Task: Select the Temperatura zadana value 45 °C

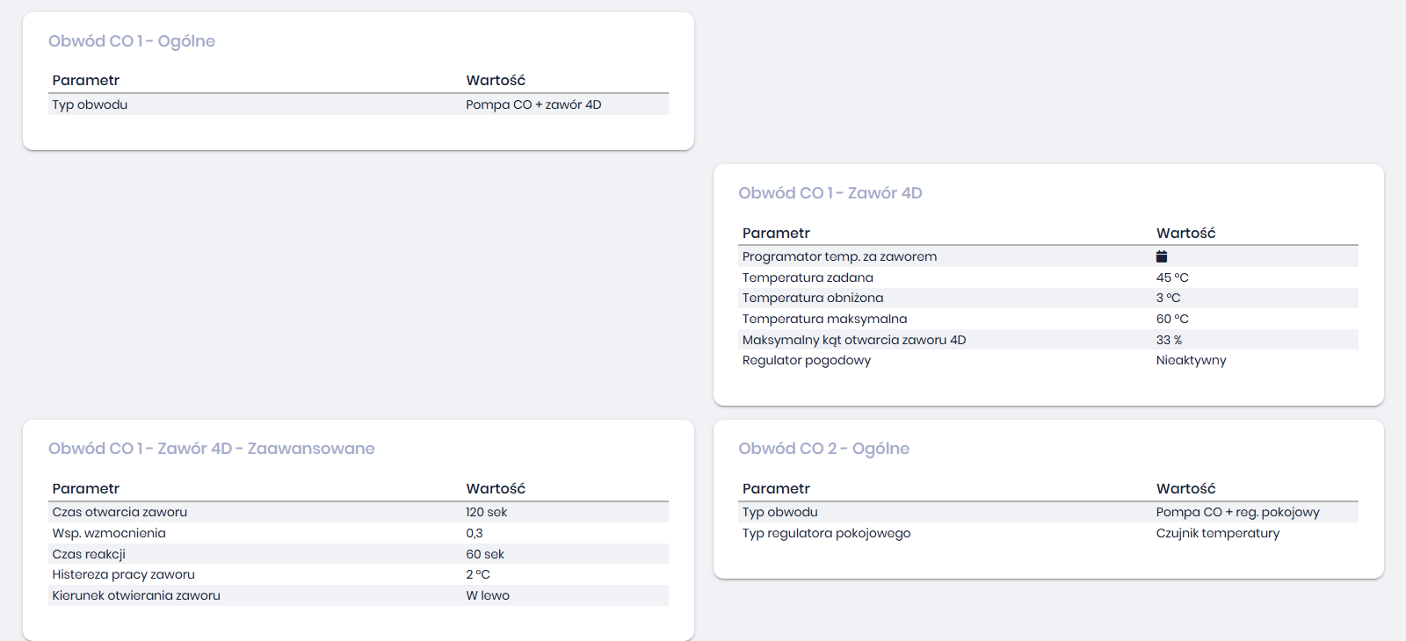Action: point(1172,277)
